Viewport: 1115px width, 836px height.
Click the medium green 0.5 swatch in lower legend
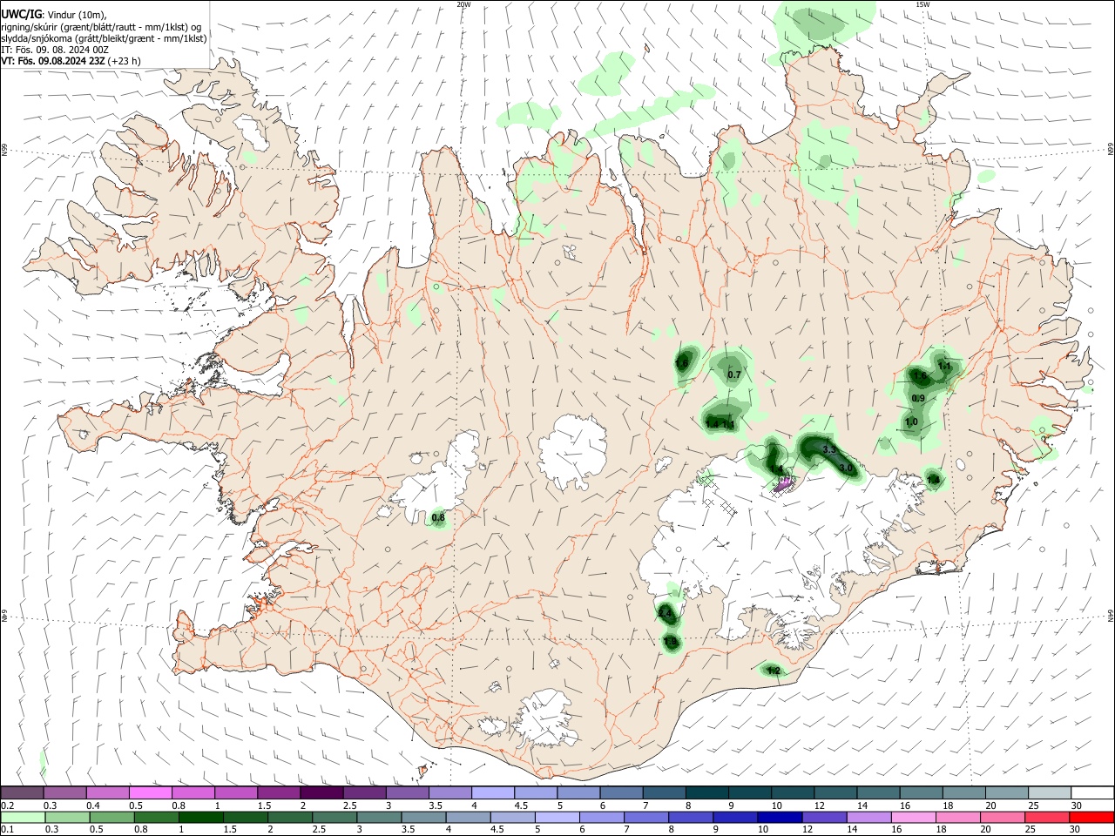coord(111,817)
